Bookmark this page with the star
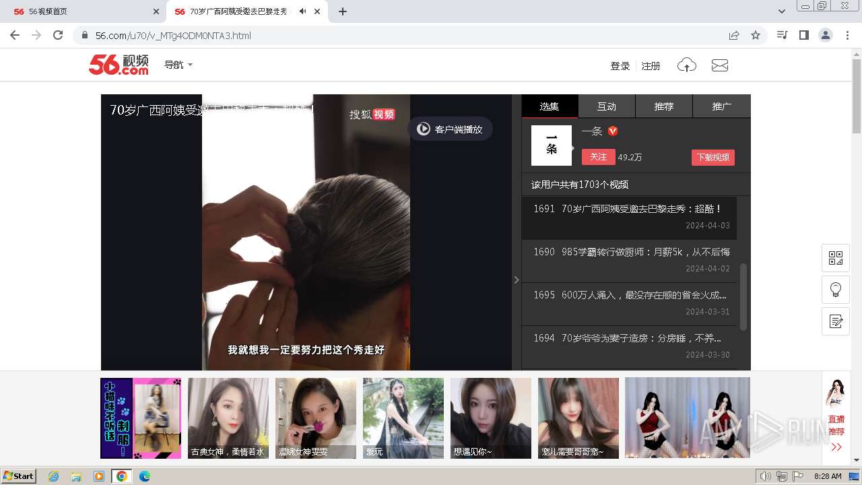 coord(756,35)
